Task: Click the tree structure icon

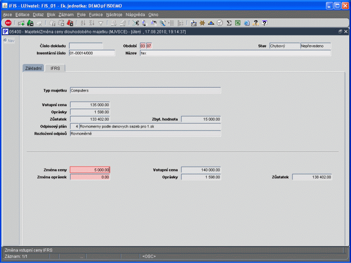Action: coord(180,23)
